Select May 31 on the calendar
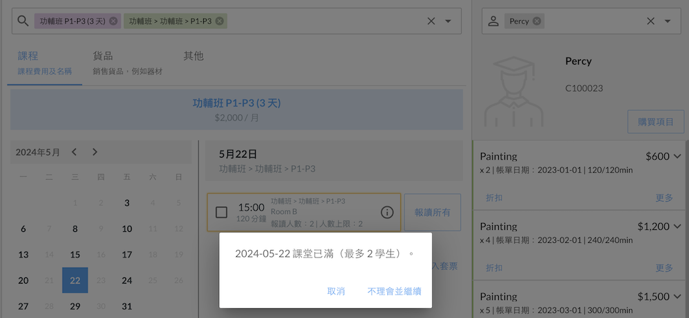The image size is (689, 318). tap(127, 306)
